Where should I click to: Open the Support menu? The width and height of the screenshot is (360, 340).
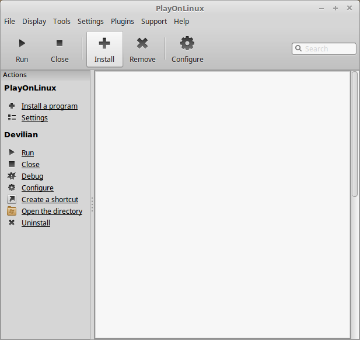pyautogui.click(x=154, y=22)
